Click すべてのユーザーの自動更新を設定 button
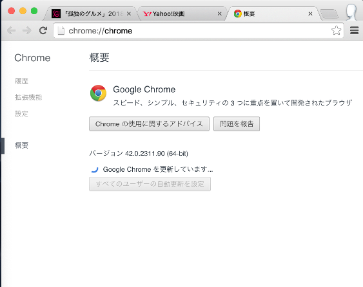 tap(150, 184)
